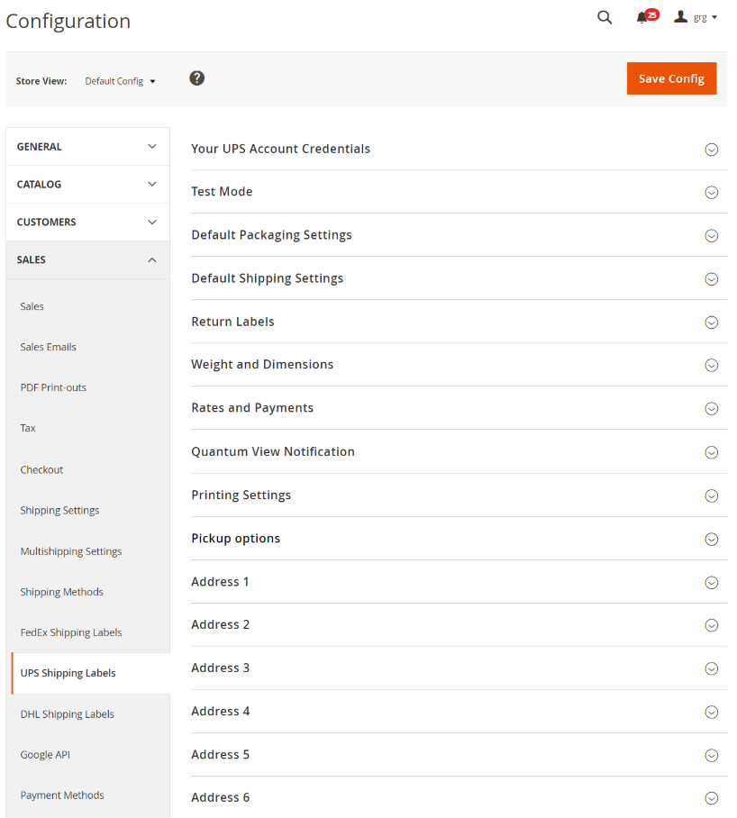Expand the CATALOG configuration group
The height and width of the screenshot is (818, 737).
(87, 184)
